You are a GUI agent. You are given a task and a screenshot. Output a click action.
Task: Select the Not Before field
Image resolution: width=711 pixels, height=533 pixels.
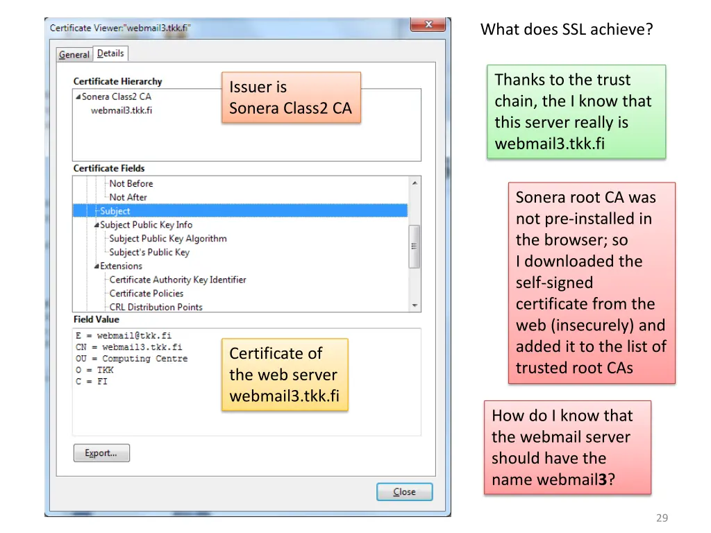131,183
